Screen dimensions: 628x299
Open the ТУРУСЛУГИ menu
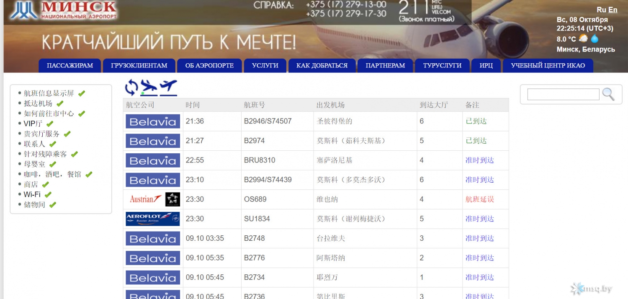[442, 66]
